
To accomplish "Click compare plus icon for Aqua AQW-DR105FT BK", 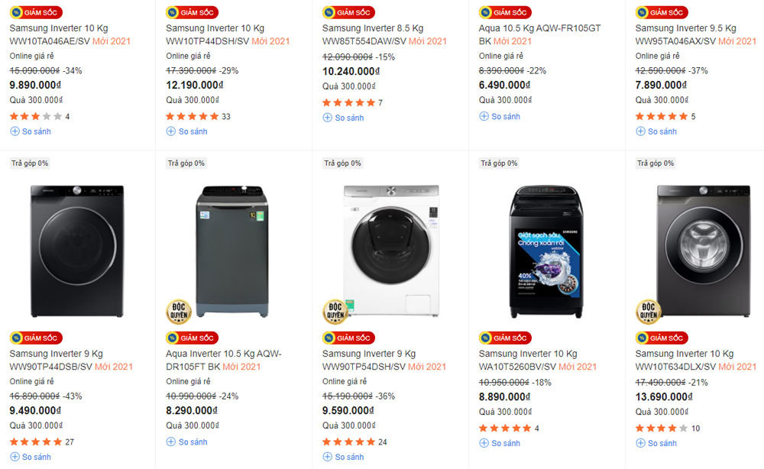I will pyautogui.click(x=171, y=442).
